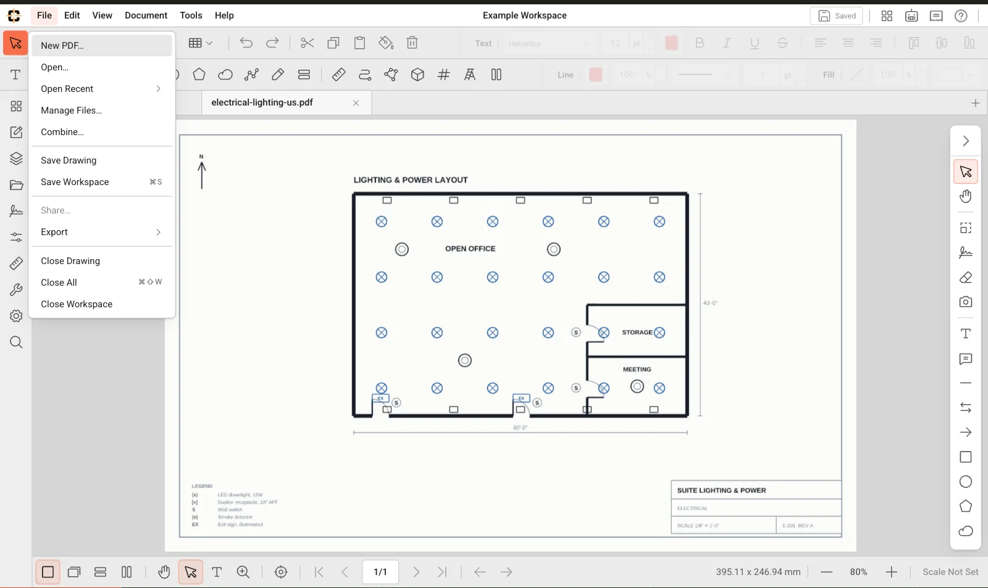Open the comment note tool in right panel
The height and width of the screenshot is (588, 988).
pyautogui.click(x=966, y=359)
